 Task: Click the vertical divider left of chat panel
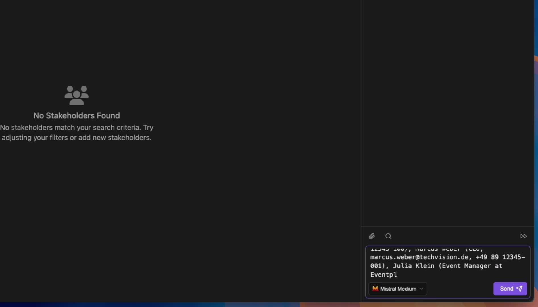[361, 114]
